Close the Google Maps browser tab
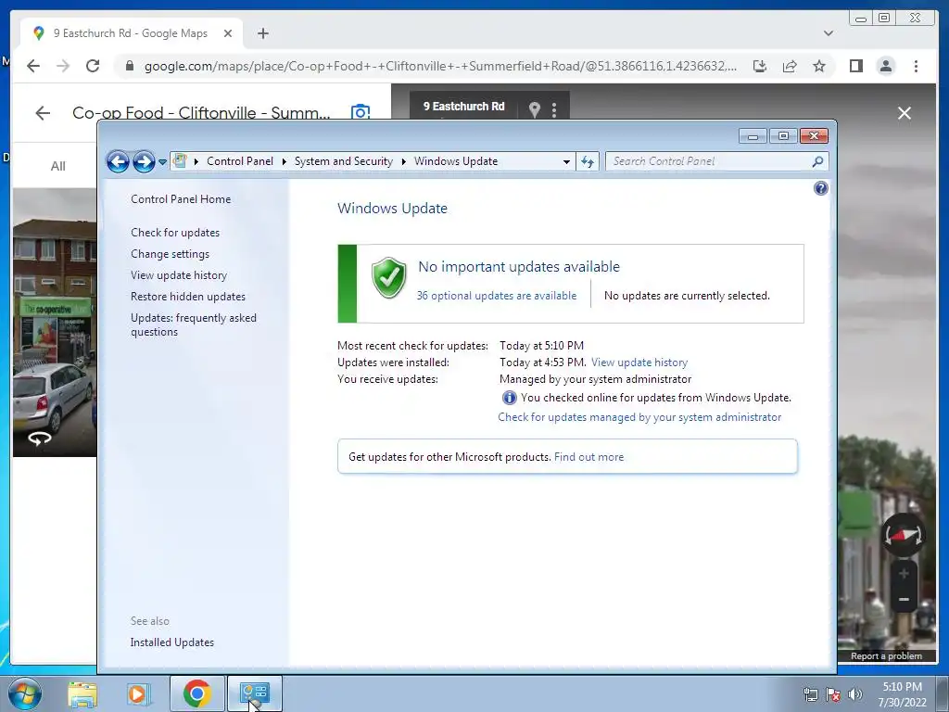The width and height of the screenshot is (949, 712). [228, 33]
